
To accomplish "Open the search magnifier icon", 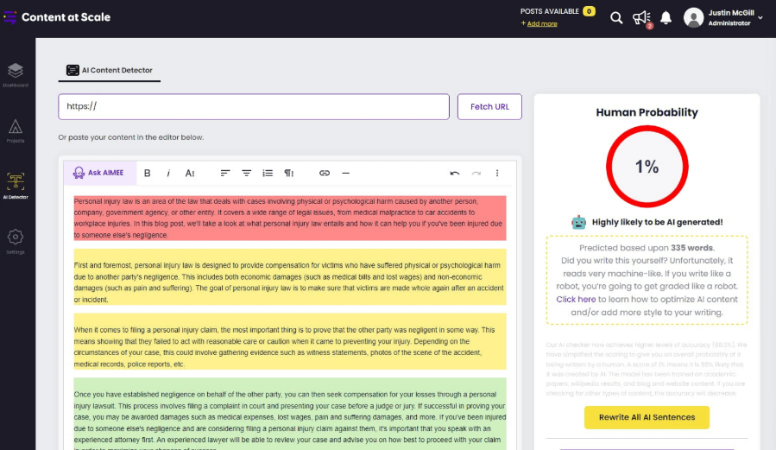I will click(616, 18).
